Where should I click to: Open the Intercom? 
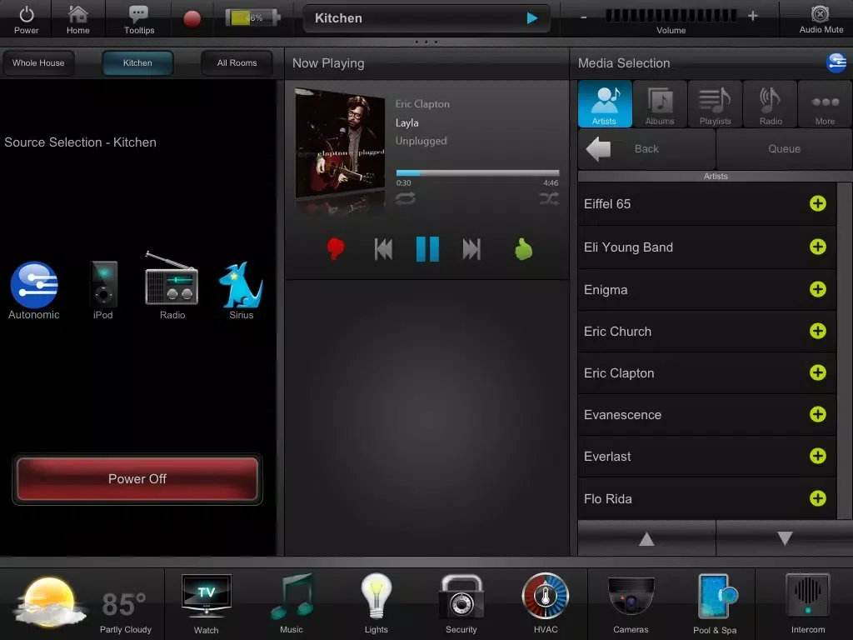(808, 604)
